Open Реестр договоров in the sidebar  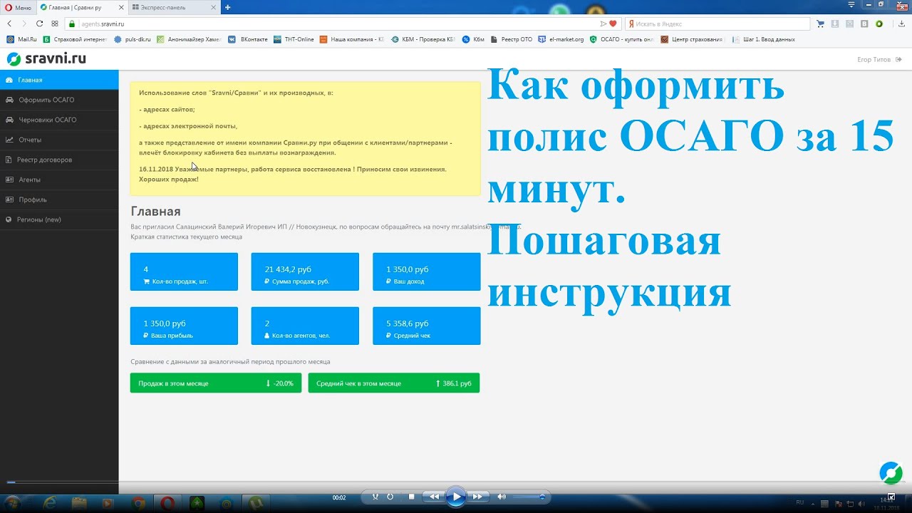59,160
